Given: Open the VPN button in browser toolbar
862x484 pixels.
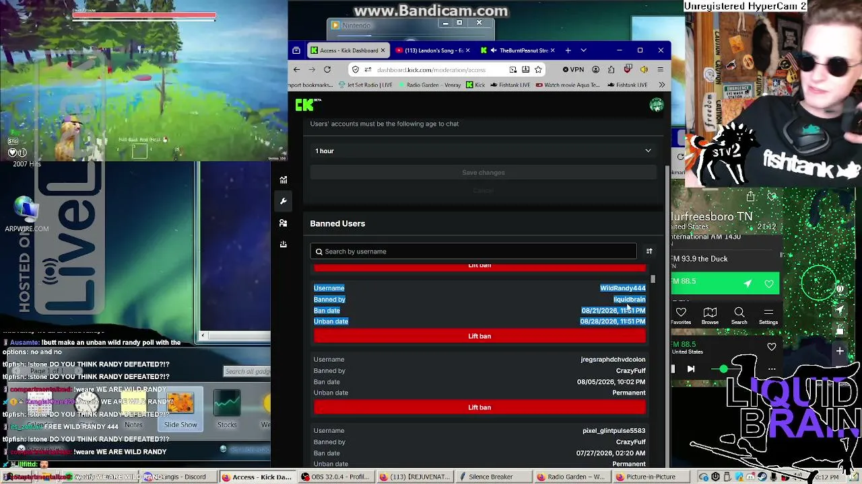Looking at the screenshot, I should pyautogui.click(x=573, y=69).
